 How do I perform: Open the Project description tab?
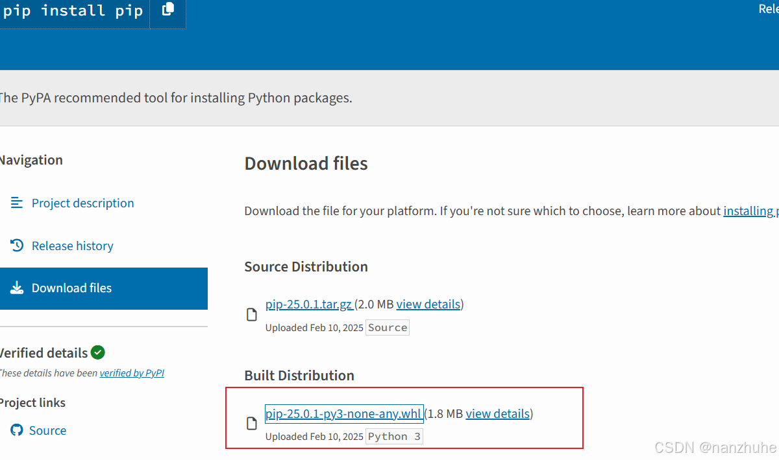click(x=82, y=203)
